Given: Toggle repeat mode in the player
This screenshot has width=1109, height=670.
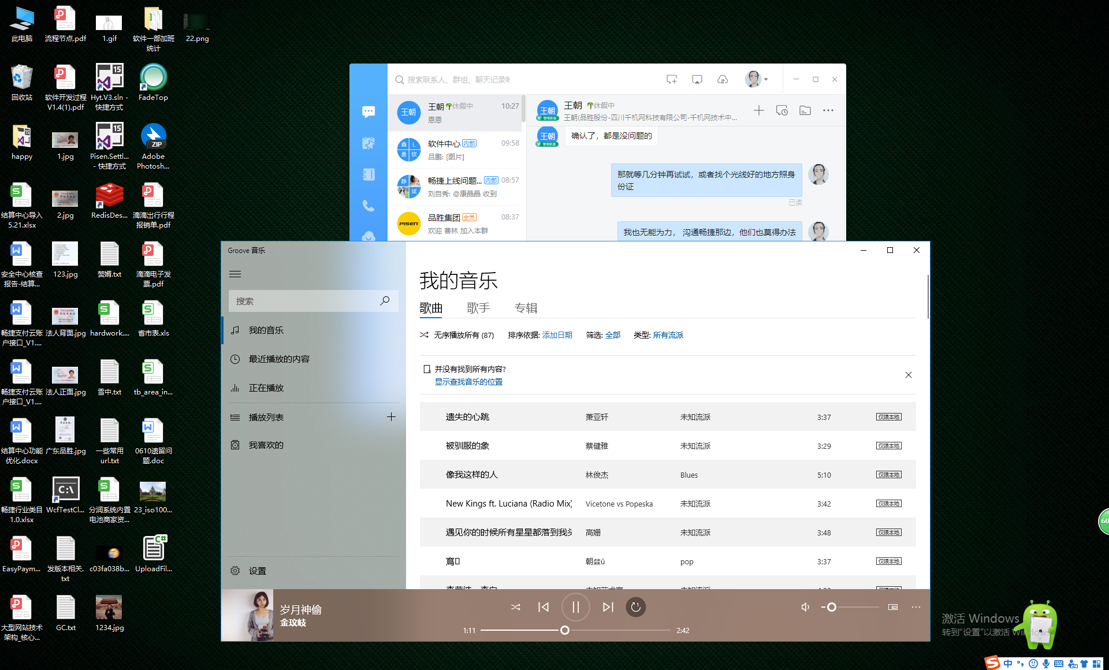Looking at the screenshot, I should point(636,607).
